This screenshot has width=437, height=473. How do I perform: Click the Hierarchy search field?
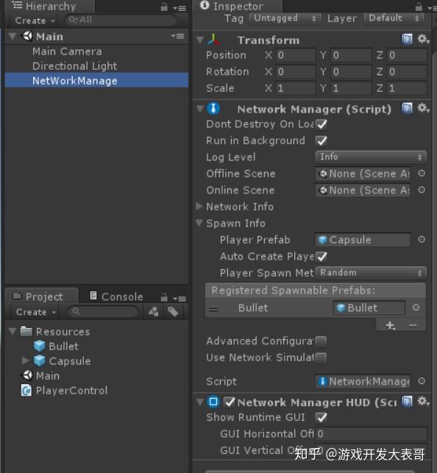click(x=121, y=20)
